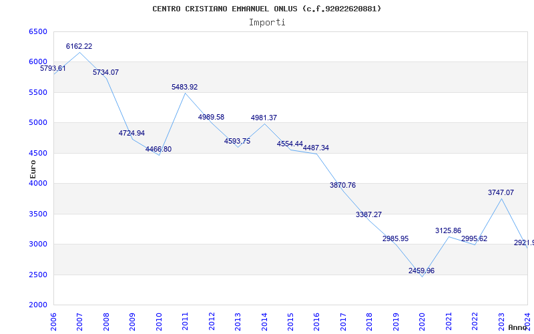Click the x-axis year 2011
Viewport: 534px width, 334px height.
coord(185,321)
